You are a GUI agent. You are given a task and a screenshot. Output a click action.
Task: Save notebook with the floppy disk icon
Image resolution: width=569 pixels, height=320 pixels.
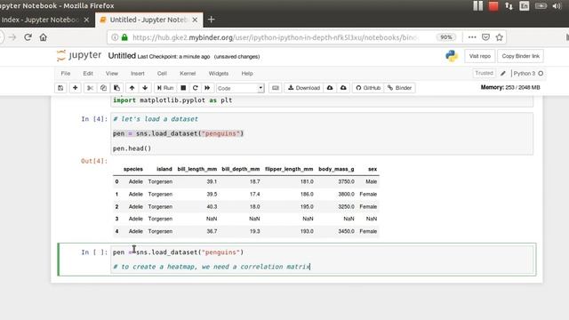[x=60, y=88]
